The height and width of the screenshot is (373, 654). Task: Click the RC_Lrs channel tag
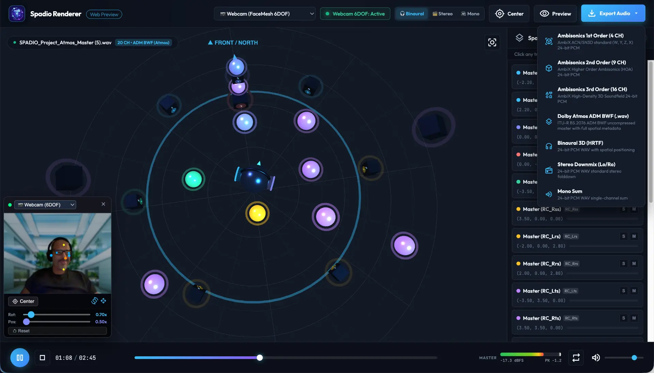(571, 236)
